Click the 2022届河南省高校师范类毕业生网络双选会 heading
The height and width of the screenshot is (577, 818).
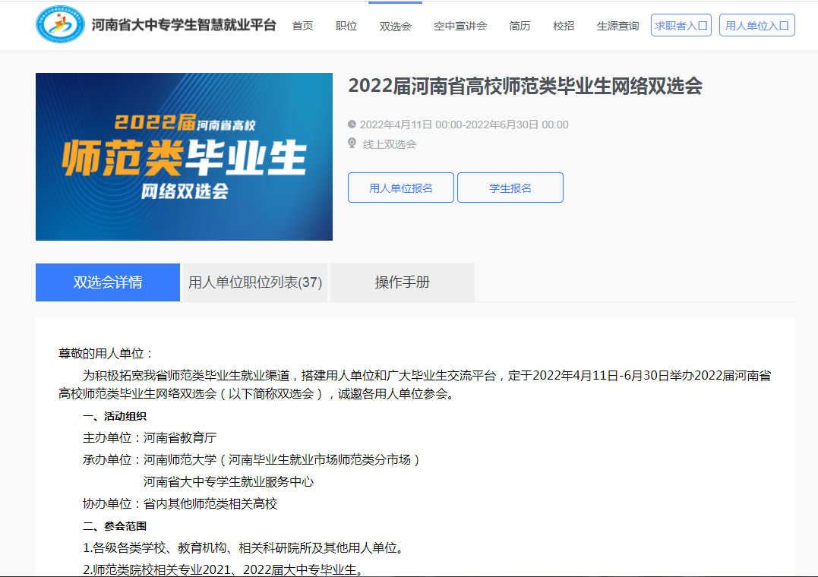525,86
